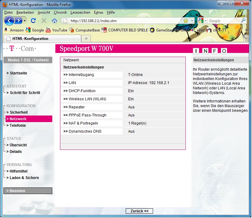Open the GameStar bookmark
Viewport: 252px width, 218px height.
point(161,30)
